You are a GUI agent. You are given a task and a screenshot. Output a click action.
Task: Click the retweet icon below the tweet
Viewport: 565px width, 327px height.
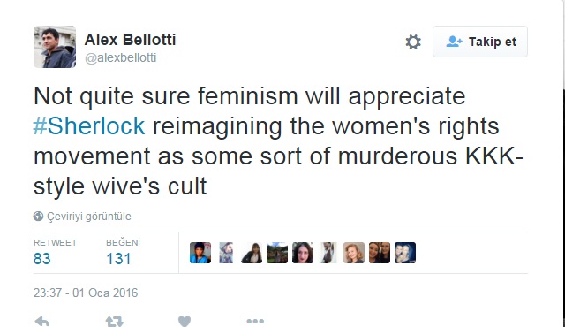(x=115, y=322)
